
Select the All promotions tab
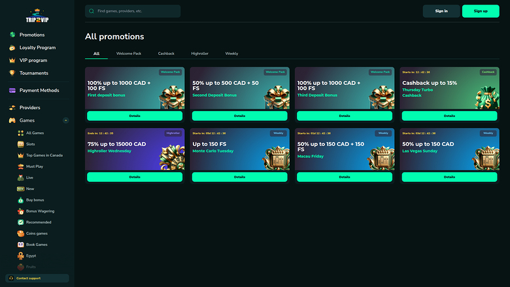[96, 54]
